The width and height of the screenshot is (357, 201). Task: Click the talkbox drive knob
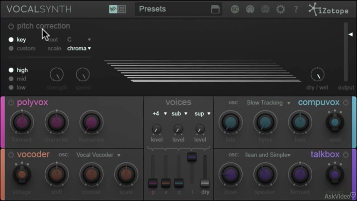point(230,174)
